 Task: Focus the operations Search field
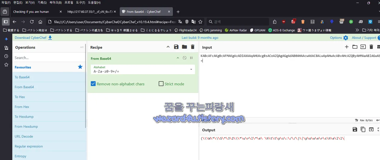click(49, 58)
